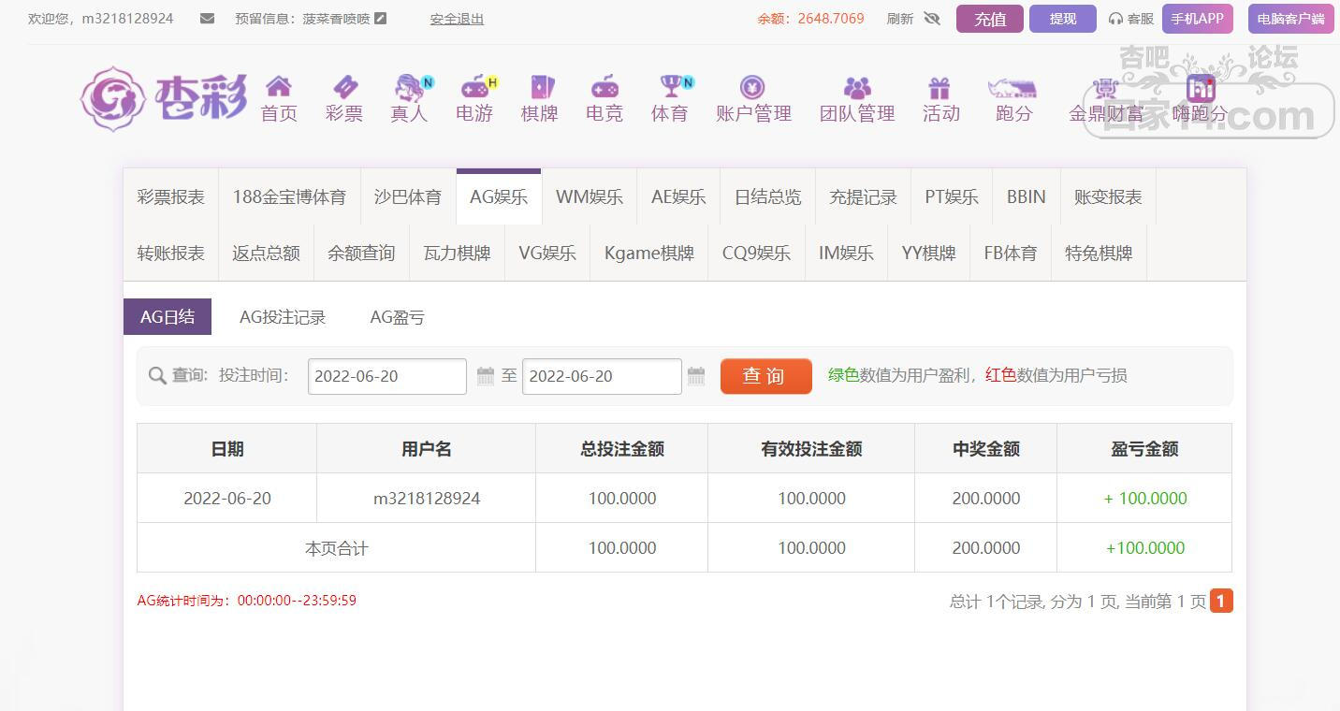Click the mail envelope icon beside username
Screen dimensions: 1340x711
point(208,18)
